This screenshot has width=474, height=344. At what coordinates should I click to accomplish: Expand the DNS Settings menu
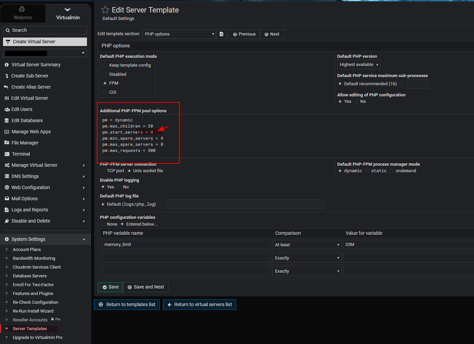[x=25, y=176]
